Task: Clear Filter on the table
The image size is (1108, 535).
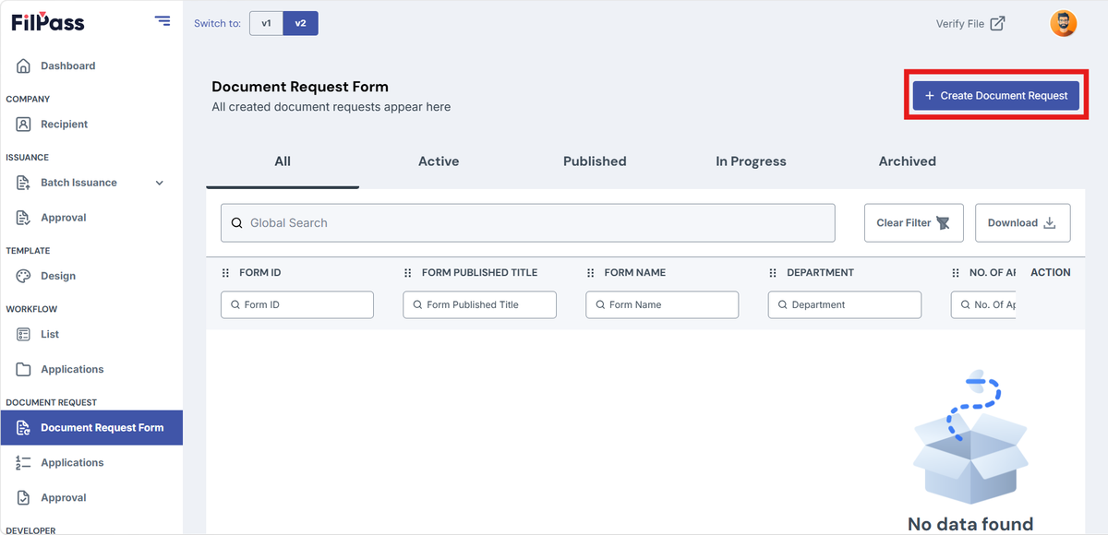Action: (x=914, y=223)
